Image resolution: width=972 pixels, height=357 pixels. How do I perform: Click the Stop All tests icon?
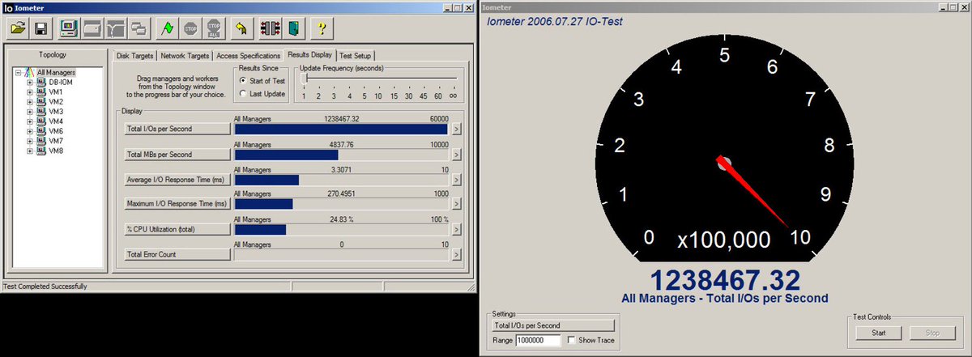tap(214, 29)
